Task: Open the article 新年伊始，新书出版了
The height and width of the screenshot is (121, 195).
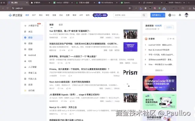Action: (73, 56)
